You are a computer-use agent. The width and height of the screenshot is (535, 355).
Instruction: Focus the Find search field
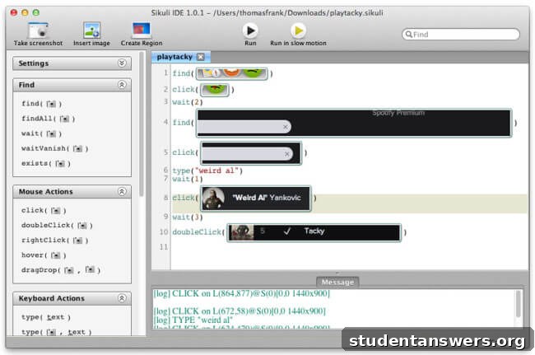point(461,35)
